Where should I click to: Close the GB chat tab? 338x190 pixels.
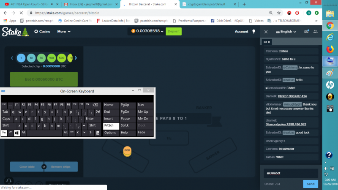point(269,42)
